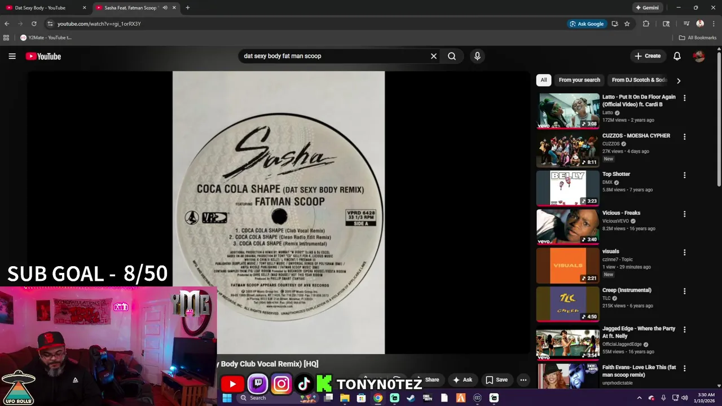Save the video to a playlist
Image resolution: width=722 pixels, height=406 pixels.
496,379
